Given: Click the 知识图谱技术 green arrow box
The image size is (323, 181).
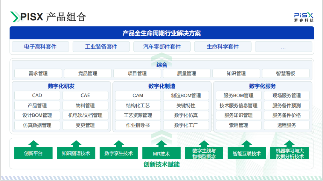Looking at the screenshot, I should 76,153.
